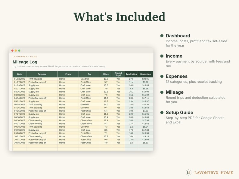Select the Mileage heading in the feature list

pos(175,92)
